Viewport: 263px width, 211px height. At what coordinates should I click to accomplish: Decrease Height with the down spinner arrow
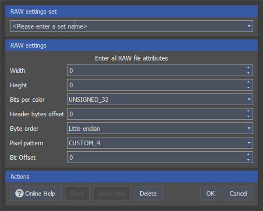[x=248, y=87]
